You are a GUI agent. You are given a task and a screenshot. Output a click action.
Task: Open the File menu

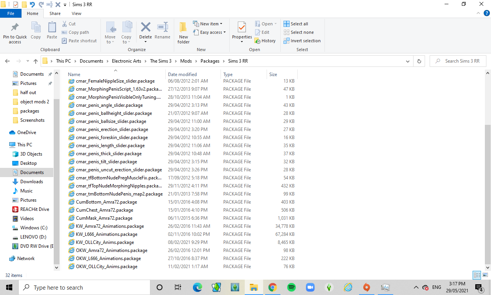coord(11,13)
